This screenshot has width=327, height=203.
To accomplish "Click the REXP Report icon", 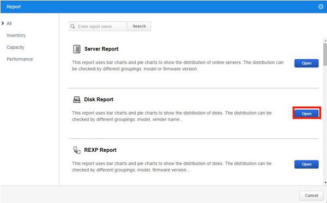I will tap(77, 150).
